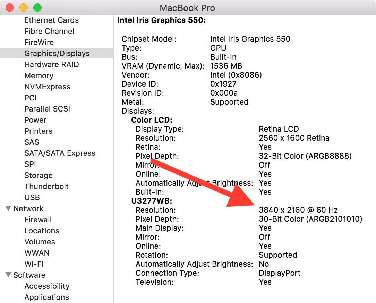Image resolution: width=376 pixels, height=303 pixels.
Task: Select Graphics/Displays in sidebar
Action: pyautogui.click(x=57, y=53)
